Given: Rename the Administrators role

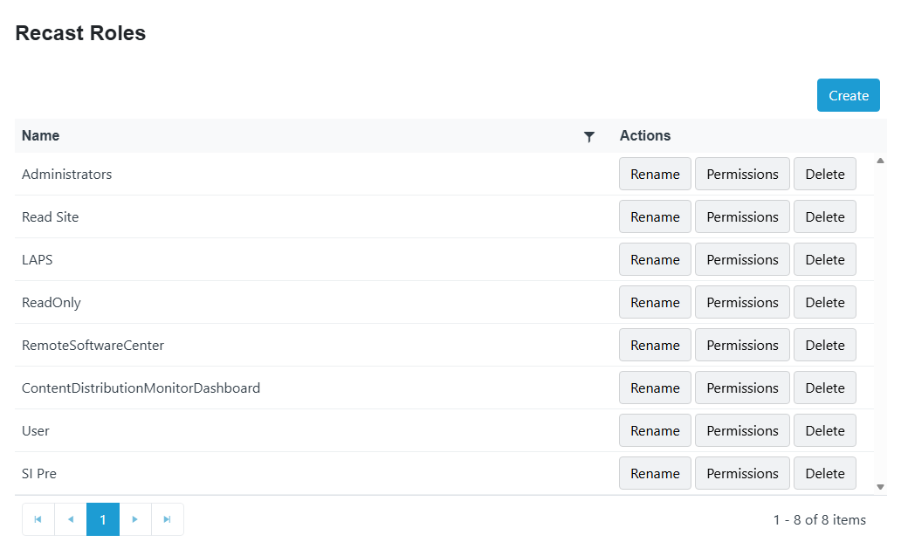Looking at the screenshot, I should tap(655, 174).
